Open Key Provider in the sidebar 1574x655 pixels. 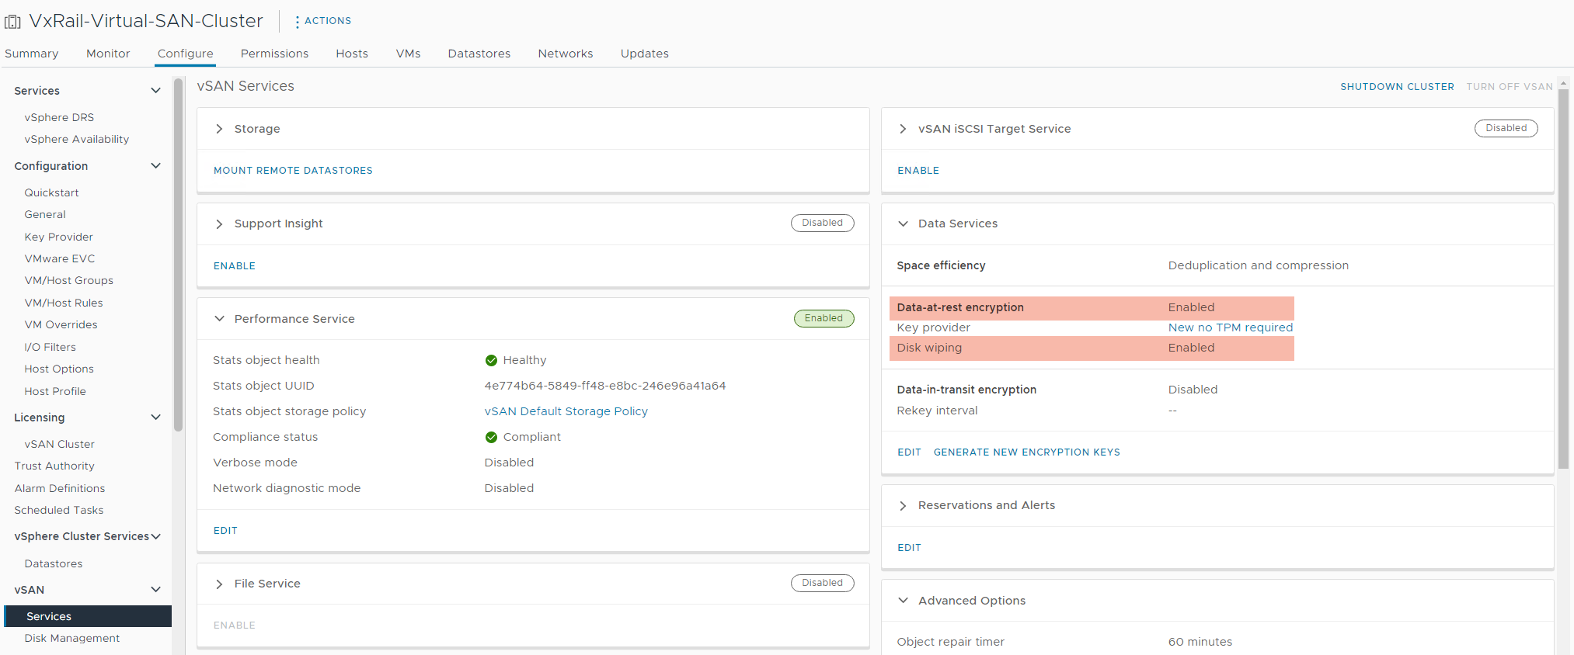coord(58,237)
